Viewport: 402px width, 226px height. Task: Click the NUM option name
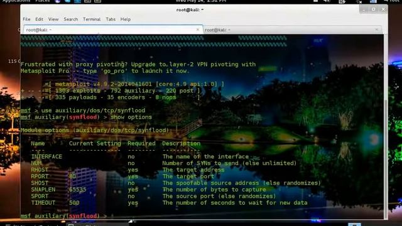(x=36, y=163)
